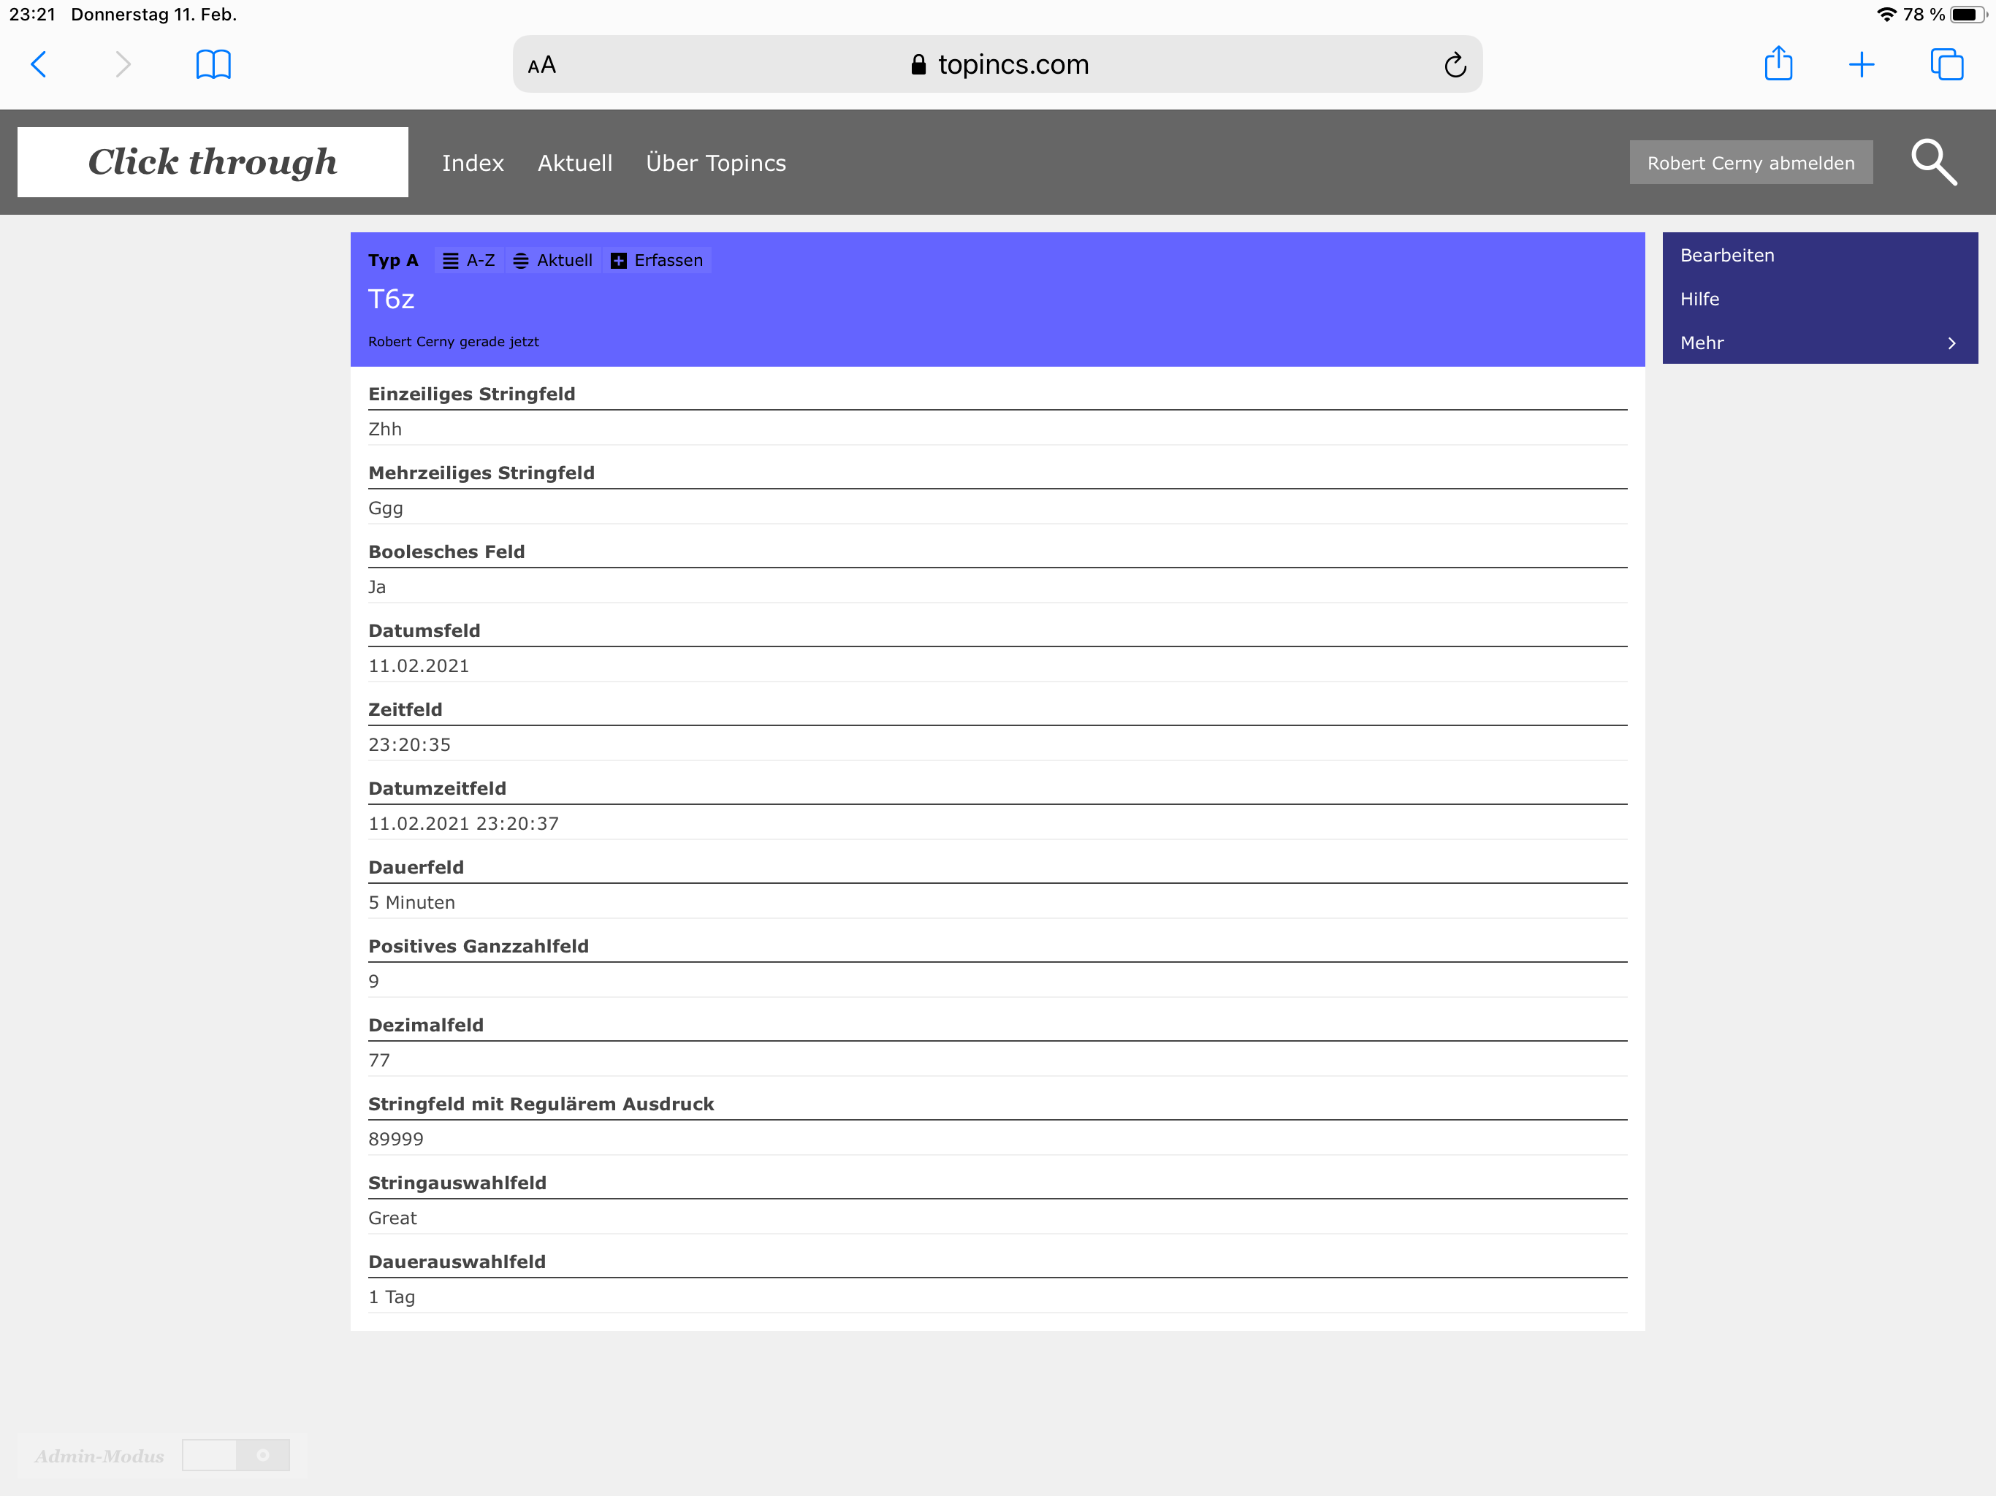The width and height of the screenshot is (1996, 1496).
Task: Click Bearbeiten in the side panel
Action: (1726, 256)
